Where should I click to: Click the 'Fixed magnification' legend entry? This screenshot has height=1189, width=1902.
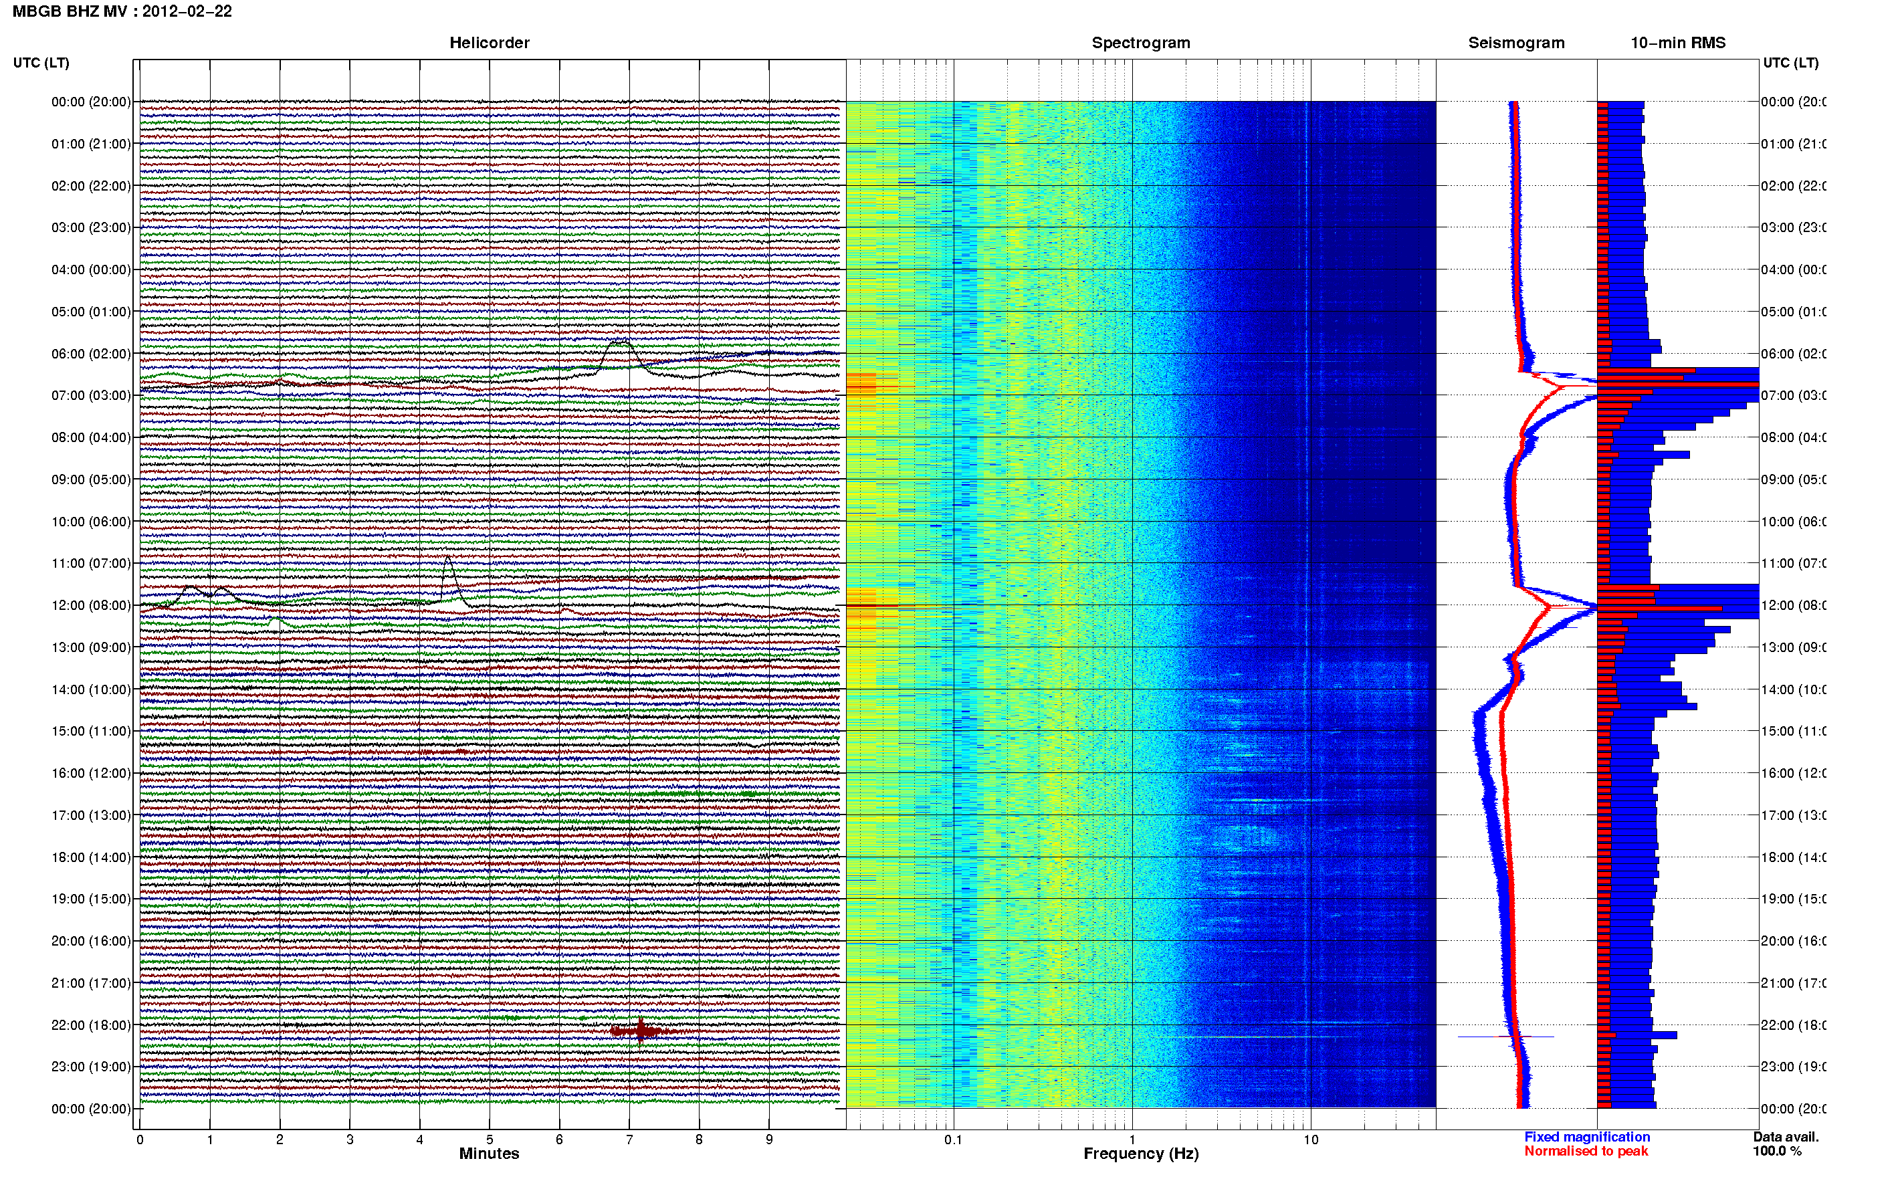1587,1137
